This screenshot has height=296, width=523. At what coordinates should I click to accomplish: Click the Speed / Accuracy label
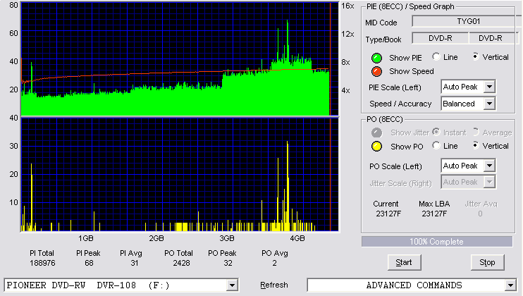(400, 104)
